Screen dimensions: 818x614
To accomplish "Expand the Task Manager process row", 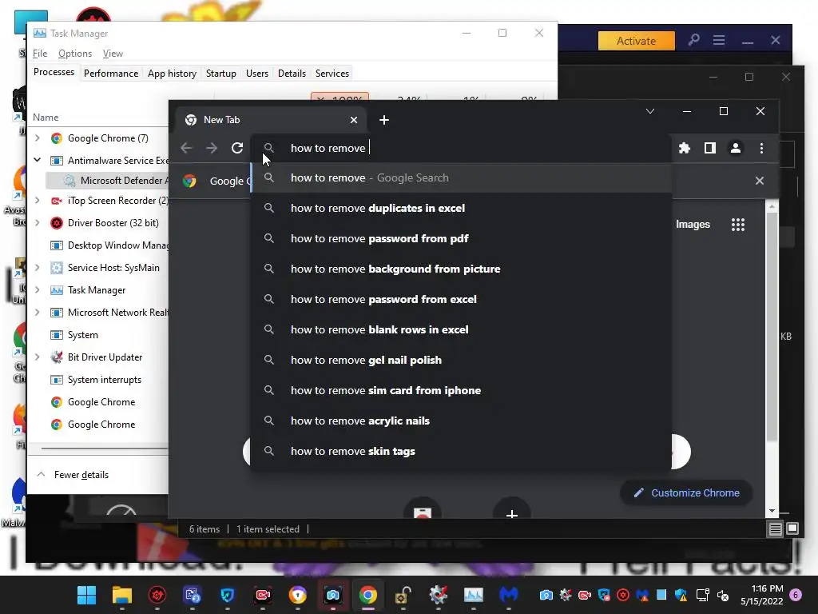I will tap(37, 289).
